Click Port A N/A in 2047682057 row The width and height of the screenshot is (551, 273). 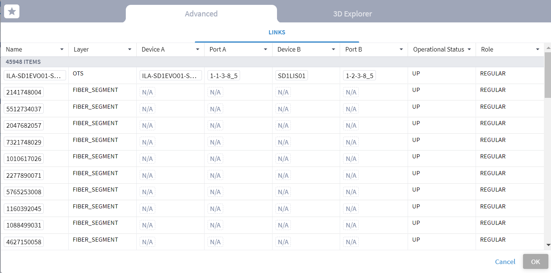tap(215, 125)
